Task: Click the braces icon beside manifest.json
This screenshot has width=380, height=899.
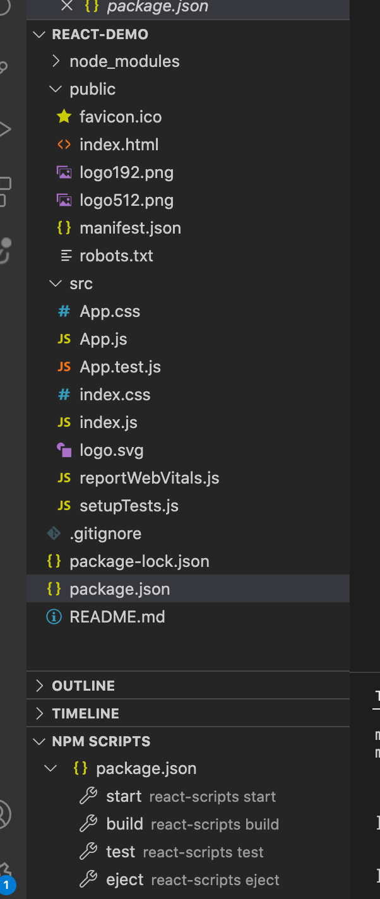Action: (64, 228)
